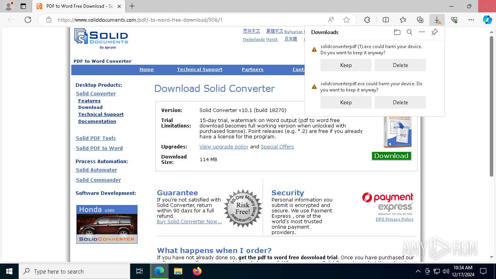Open Task View on the taskbar
This screenshot has height=279, width=496.
[139, 271]
